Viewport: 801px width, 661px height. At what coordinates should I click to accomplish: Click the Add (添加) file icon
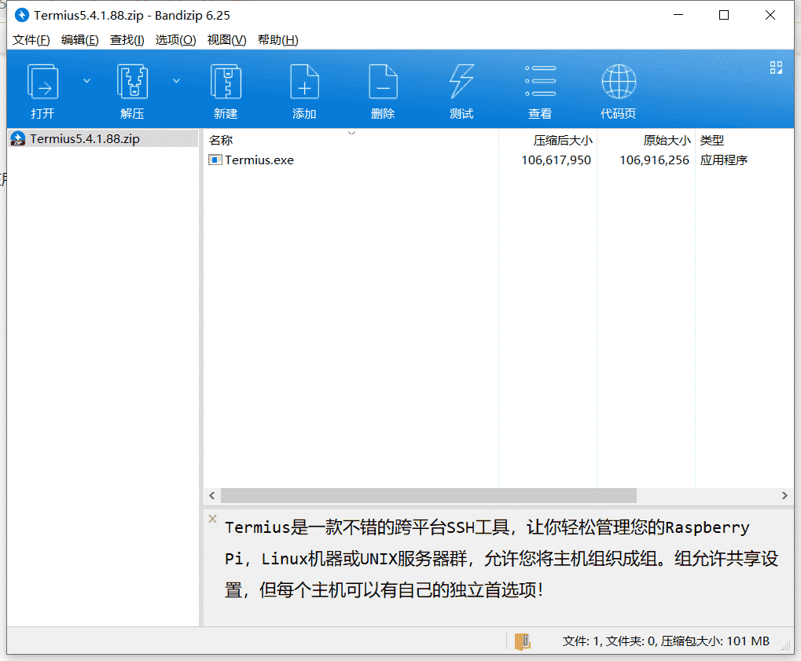click(304, 82)
